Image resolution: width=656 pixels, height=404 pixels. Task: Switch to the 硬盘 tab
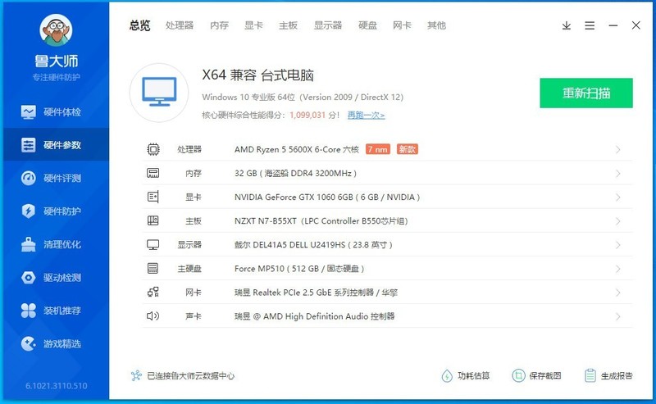tap(367, 25)
